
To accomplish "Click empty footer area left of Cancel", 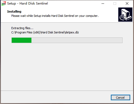I will pyautogui.click(x=55, y=97).
